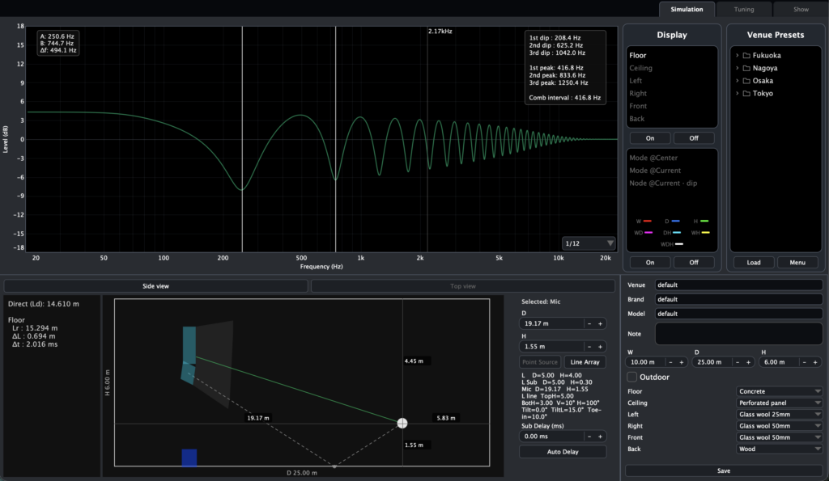The height and width of the screenshot is (481, 829).
Task: Open the Ceiling material dropdown
Action: [x=780, y=403]
